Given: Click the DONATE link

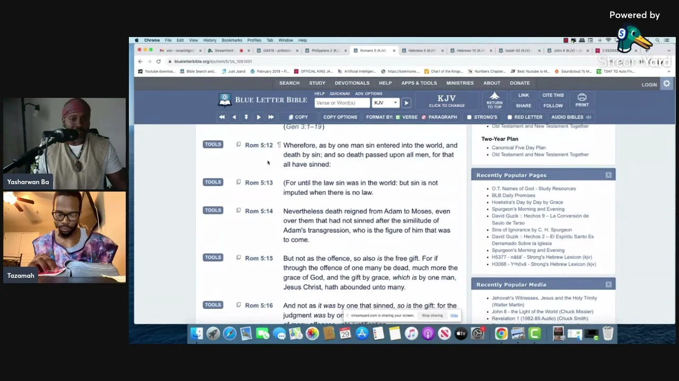Looking at the screenshot, I should 520,83.
